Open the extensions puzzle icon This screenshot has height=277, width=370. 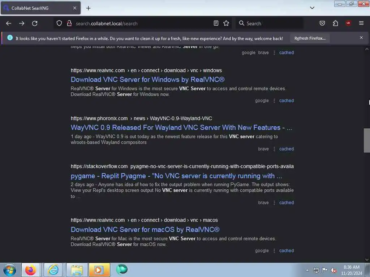(335, 23)
